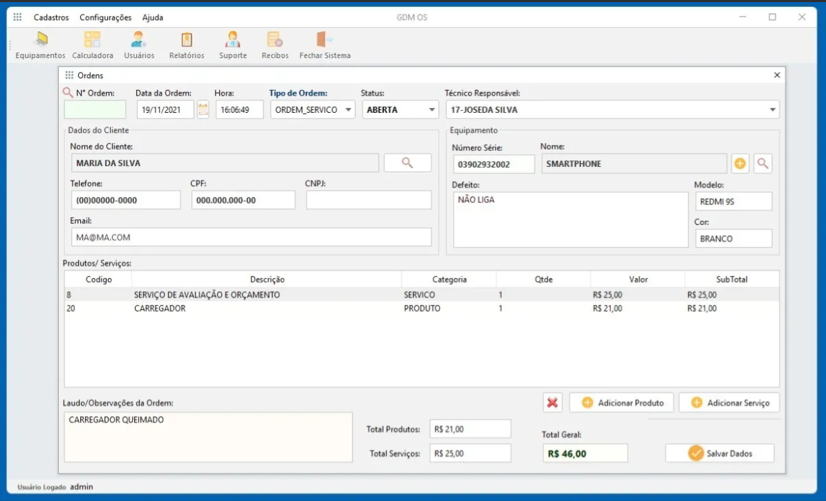
Task: Open the Recibos icon
Action: pos(274,43)
